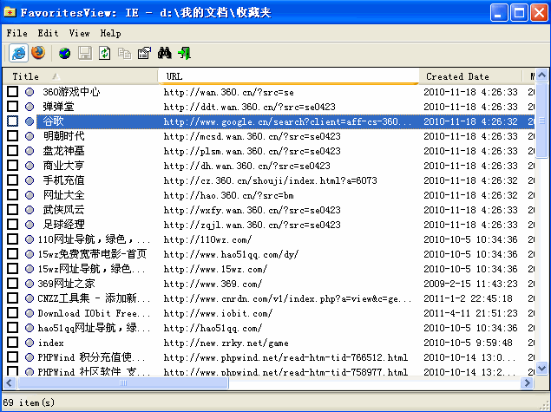551x412 pixels.
Task: Click the bookmark icon beside 商业大亨
Action: (x=30, y=166)
